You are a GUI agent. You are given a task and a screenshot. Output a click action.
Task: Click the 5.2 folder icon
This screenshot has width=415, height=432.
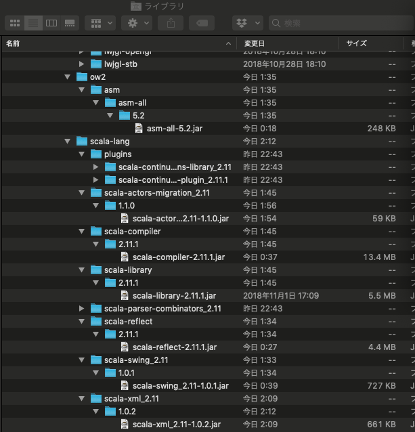[125, 115]
